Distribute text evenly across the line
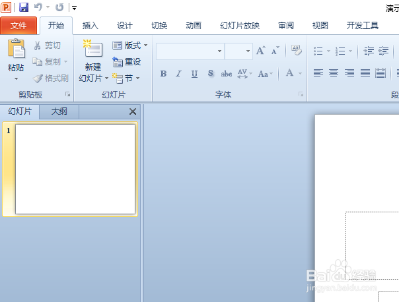The image size is (399, 302). [381, 73]
